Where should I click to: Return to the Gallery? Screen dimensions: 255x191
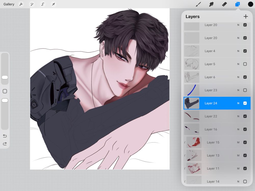tap(9, 4)
